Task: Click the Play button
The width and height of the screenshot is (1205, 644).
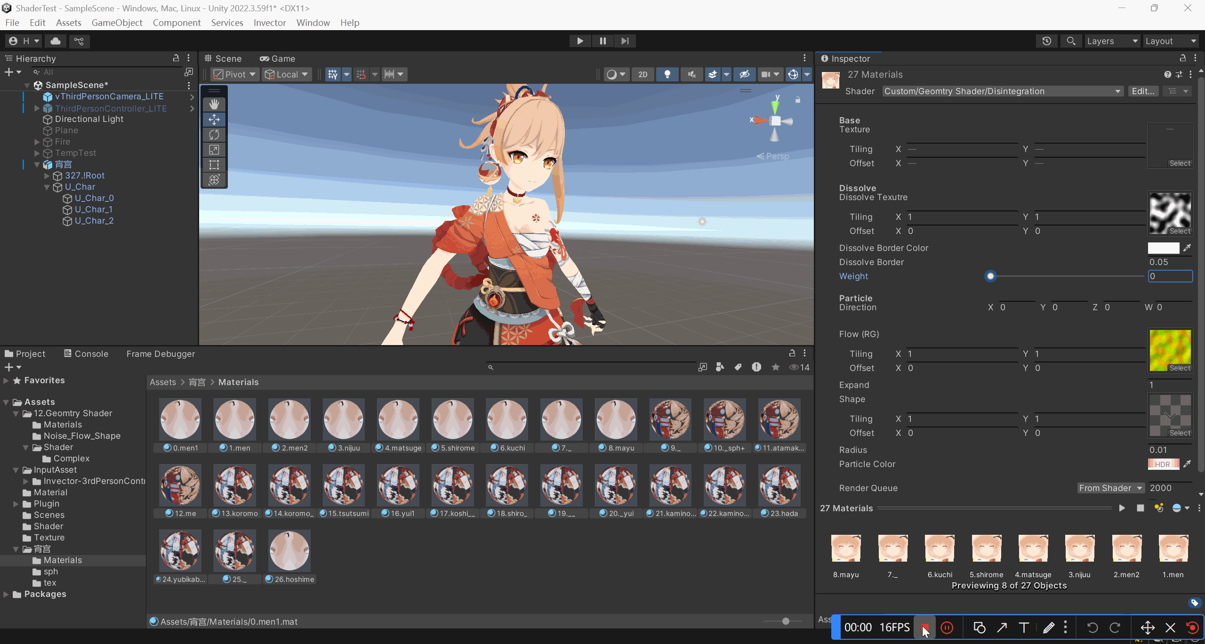Action: [x=580, y=41]
